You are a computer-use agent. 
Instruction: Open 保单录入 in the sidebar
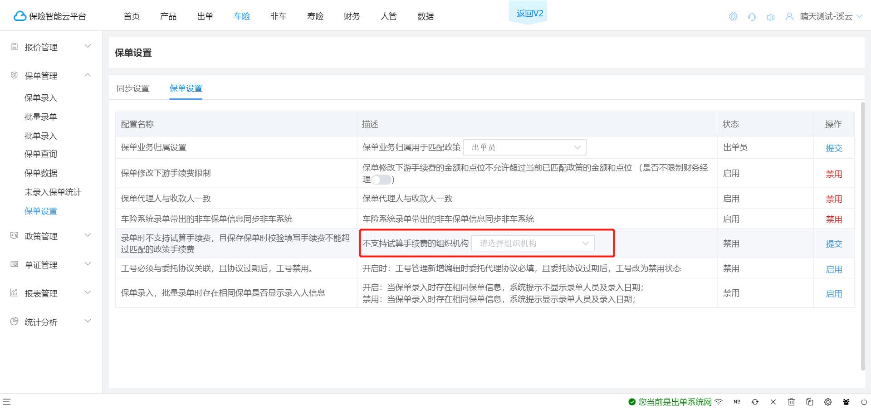pos(41,98)
